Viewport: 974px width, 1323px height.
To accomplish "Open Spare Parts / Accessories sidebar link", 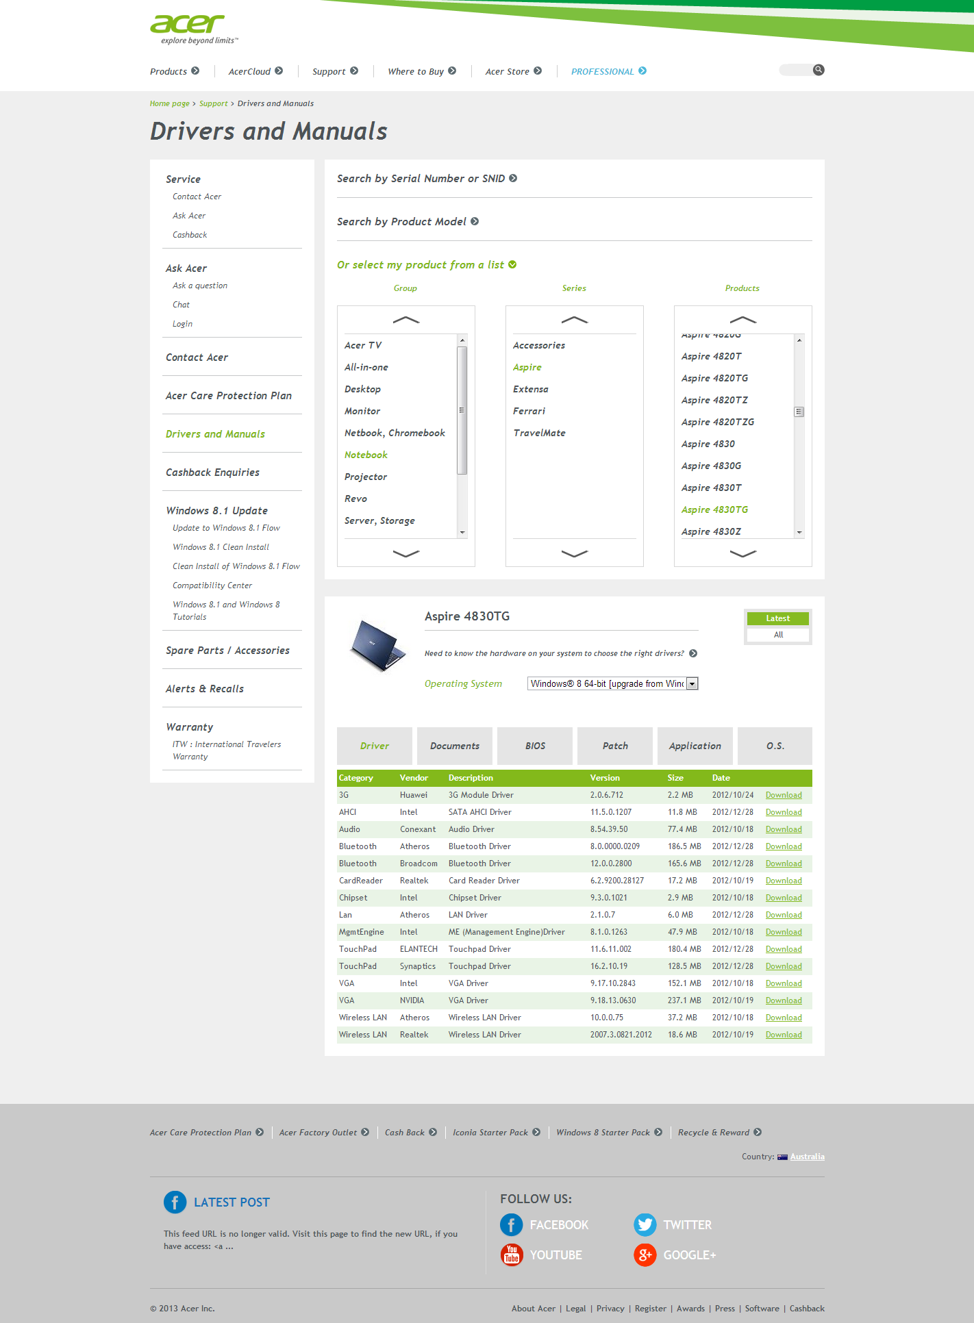I will (x=227, y=651).
